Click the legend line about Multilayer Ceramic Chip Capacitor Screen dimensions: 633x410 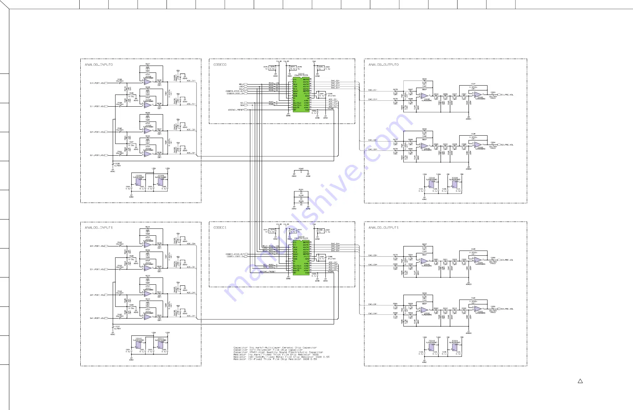[x=275, y=348]
